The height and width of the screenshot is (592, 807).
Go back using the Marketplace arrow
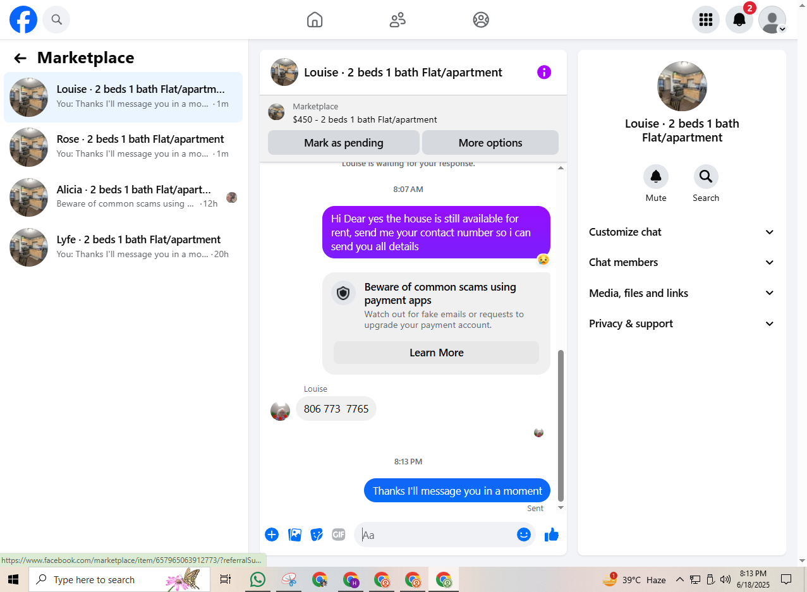(20, 58)
